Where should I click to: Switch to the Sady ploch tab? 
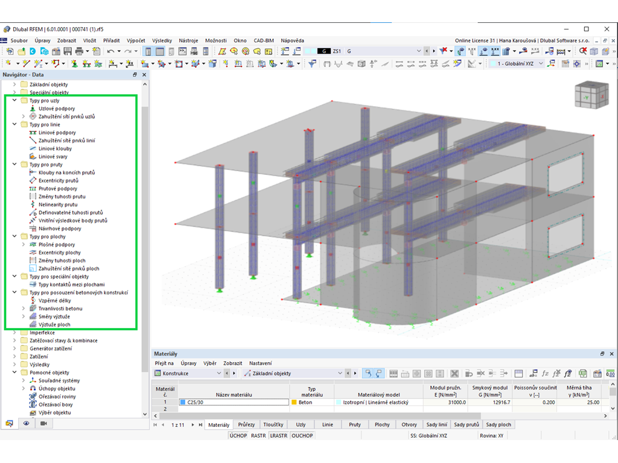point(499,424)
